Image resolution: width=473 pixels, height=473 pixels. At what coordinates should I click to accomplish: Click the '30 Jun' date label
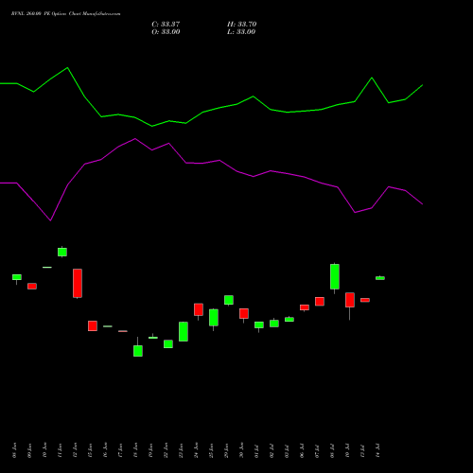click(241, 450)
